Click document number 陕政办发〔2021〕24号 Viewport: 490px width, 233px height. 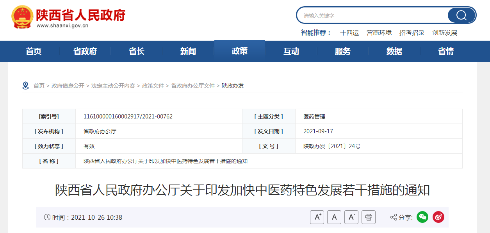point(332,146)
